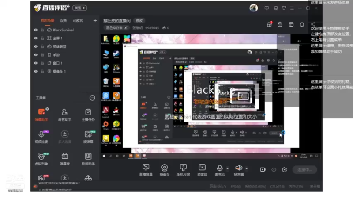
Task: Click the playback screen icon in title bar
Action: [x=267, y=8]
